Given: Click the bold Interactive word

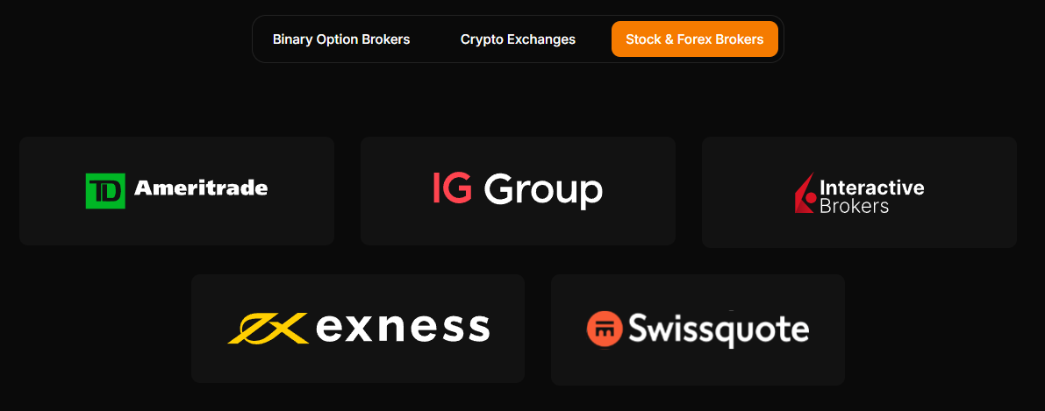Looking at the screenshot, I should (x=871, y=187).
